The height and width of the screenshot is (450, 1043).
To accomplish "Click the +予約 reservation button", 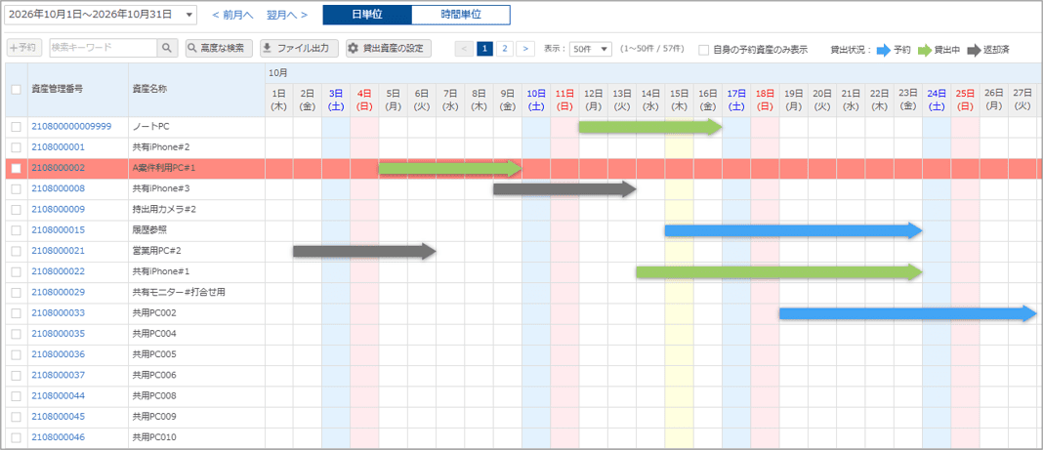I will (24, 48).
